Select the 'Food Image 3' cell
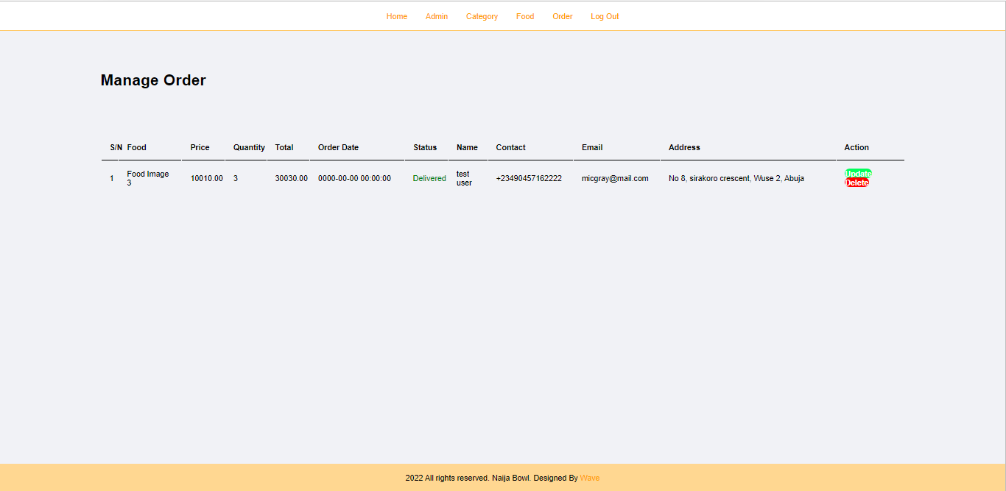This screenshot has width=1006, height=491. pyautogui.click(x=147, y=178)
